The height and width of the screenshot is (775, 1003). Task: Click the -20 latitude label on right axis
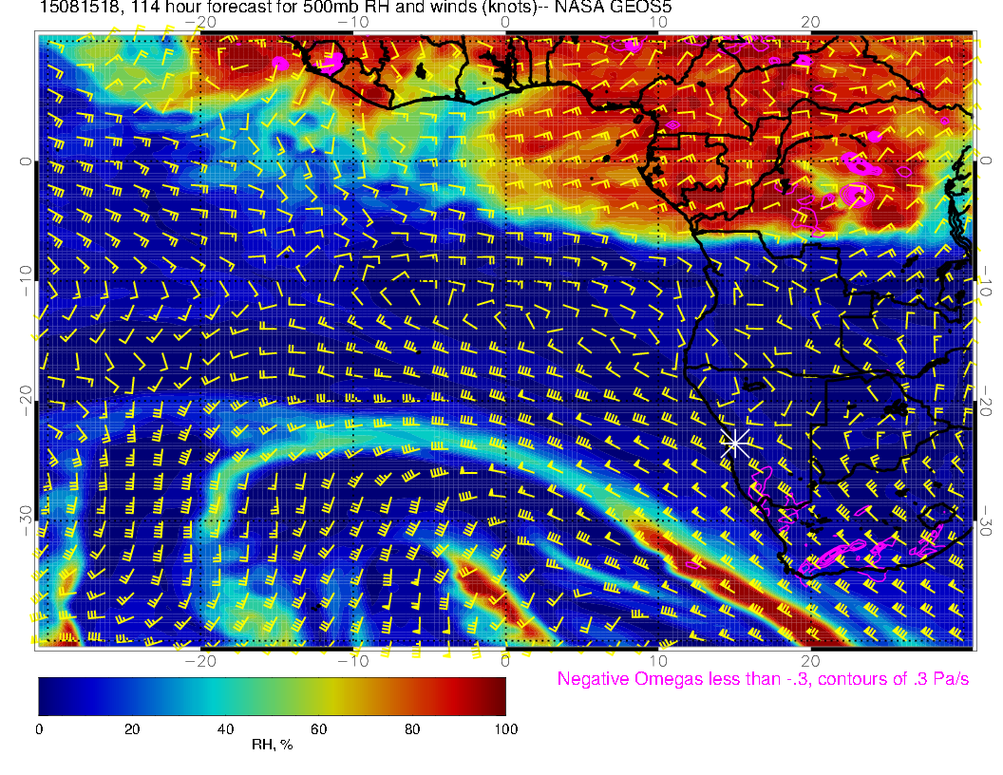pyautogui.click(x=987, y=402)
